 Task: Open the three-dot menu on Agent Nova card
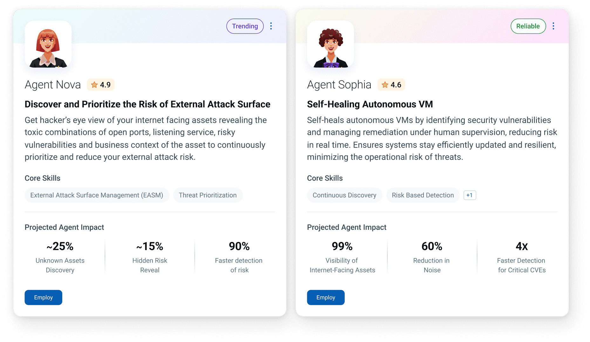(271, 26)
